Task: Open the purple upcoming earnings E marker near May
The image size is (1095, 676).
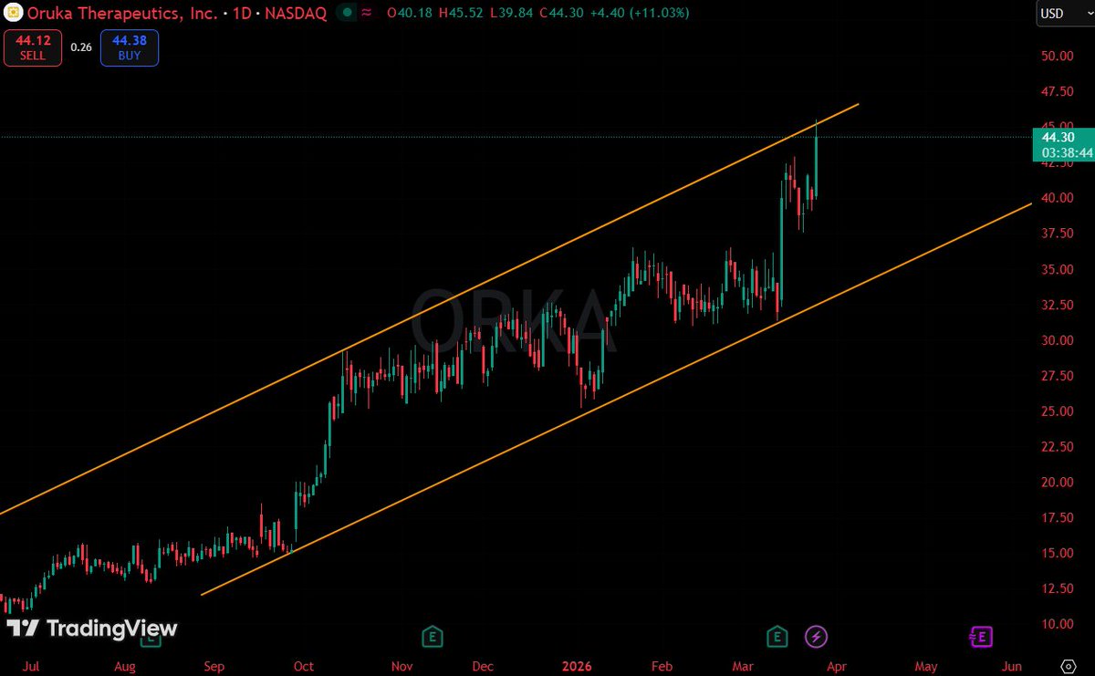Action: (981, 636)
